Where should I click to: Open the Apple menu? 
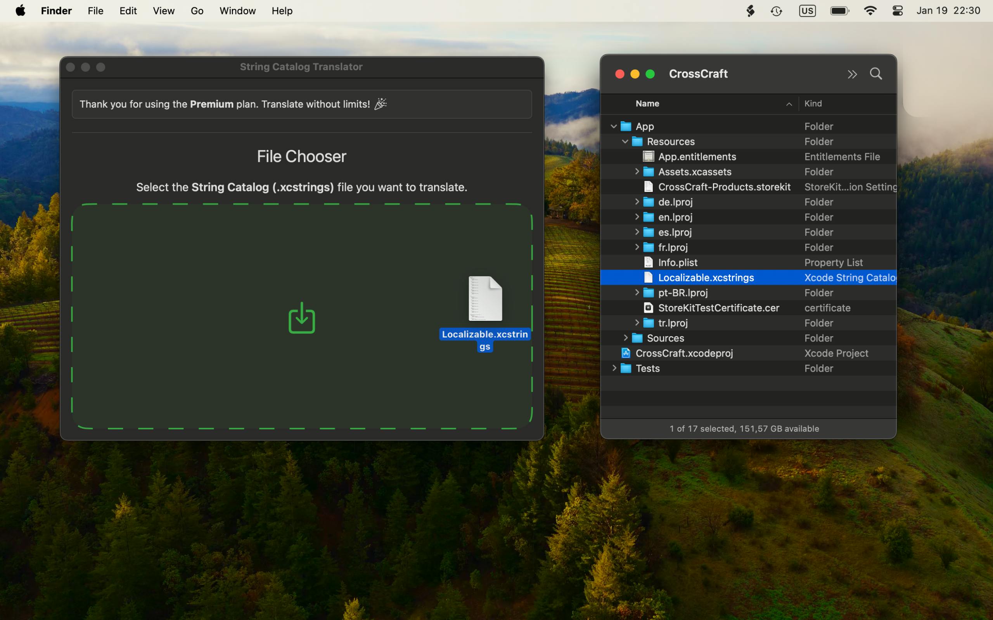click(x=20, y=11)
